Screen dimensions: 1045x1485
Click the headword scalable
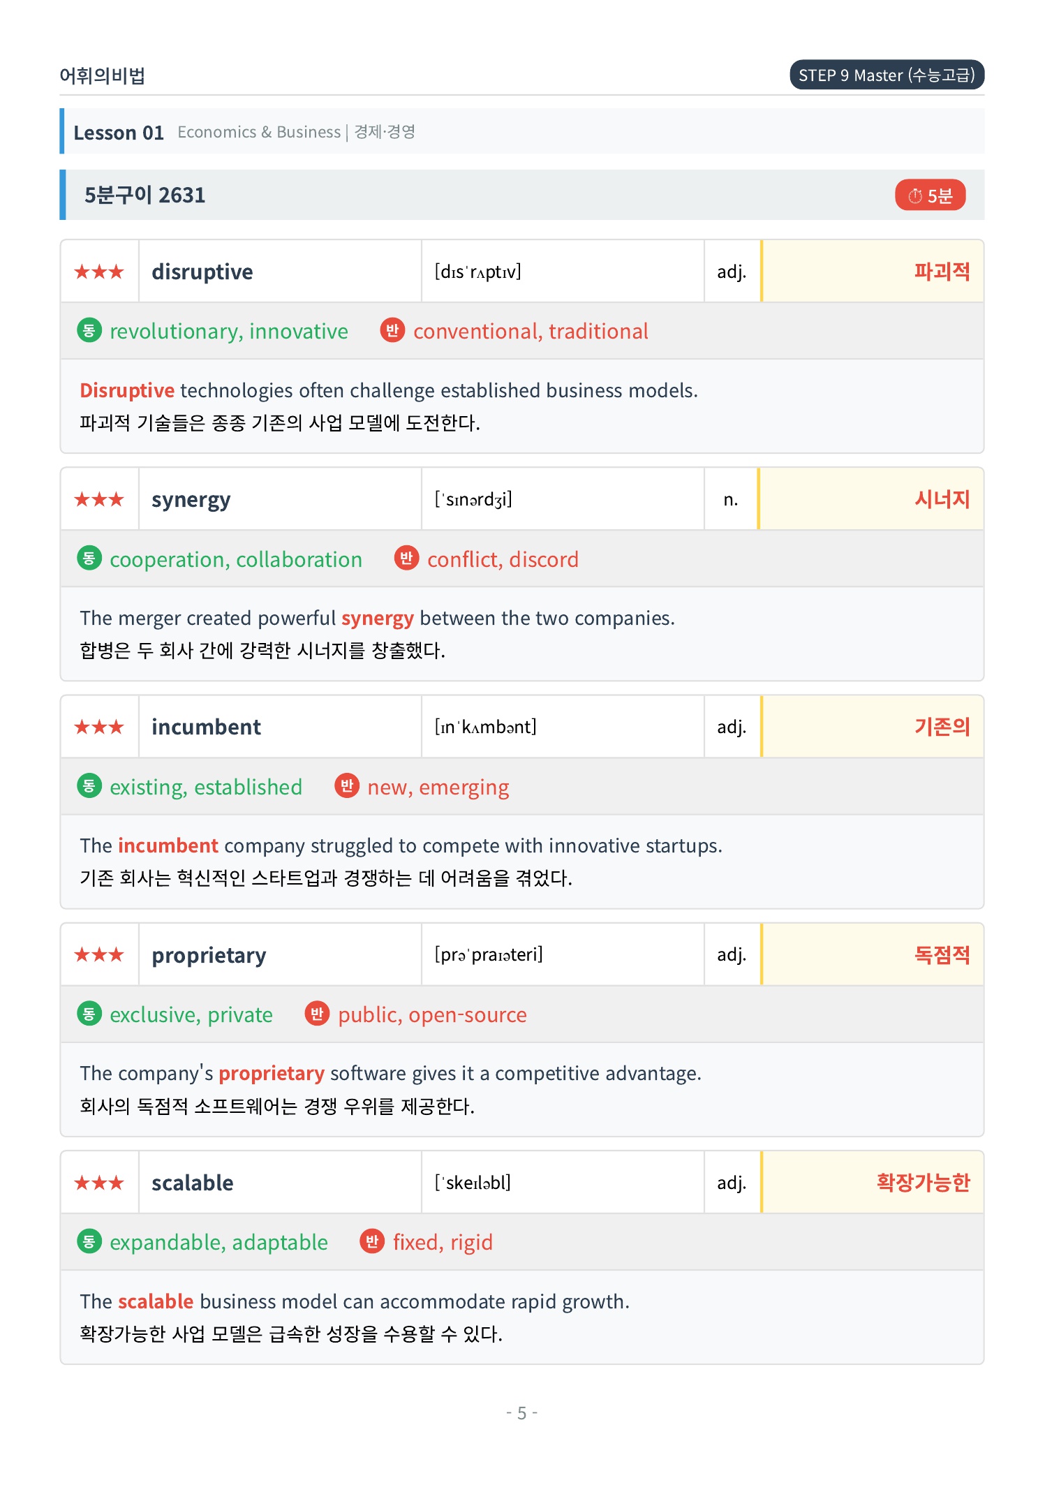193,1183
